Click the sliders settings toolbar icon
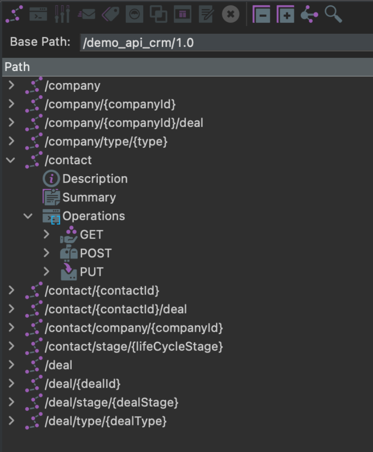Screen dimensions: 373x452 (x=62, y=14)
